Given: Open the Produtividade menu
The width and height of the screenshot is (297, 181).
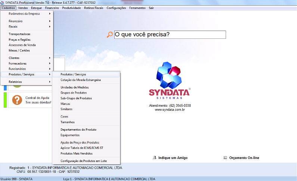Looking at the screenshot, I should click(x=71, y=8).
